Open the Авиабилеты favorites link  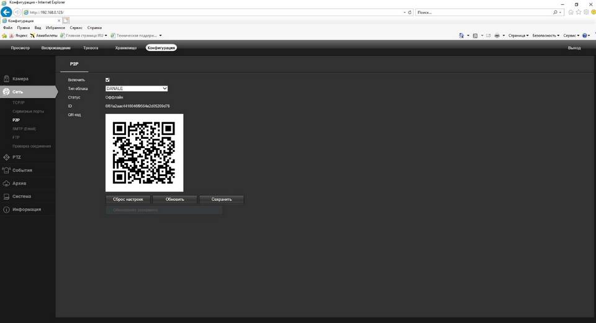43,36
